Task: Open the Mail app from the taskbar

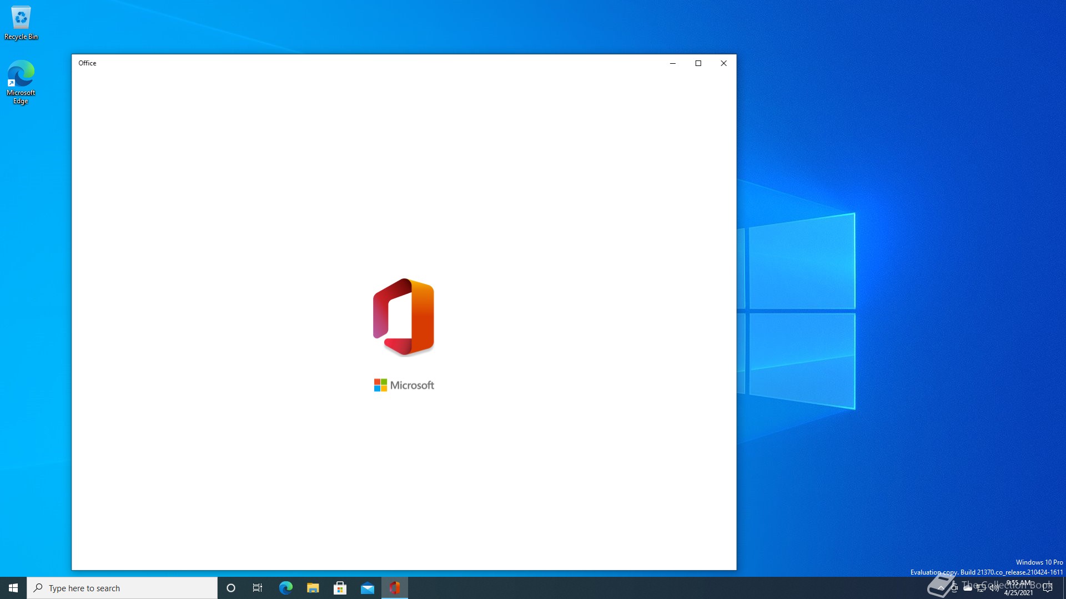Action: (367, 588)
